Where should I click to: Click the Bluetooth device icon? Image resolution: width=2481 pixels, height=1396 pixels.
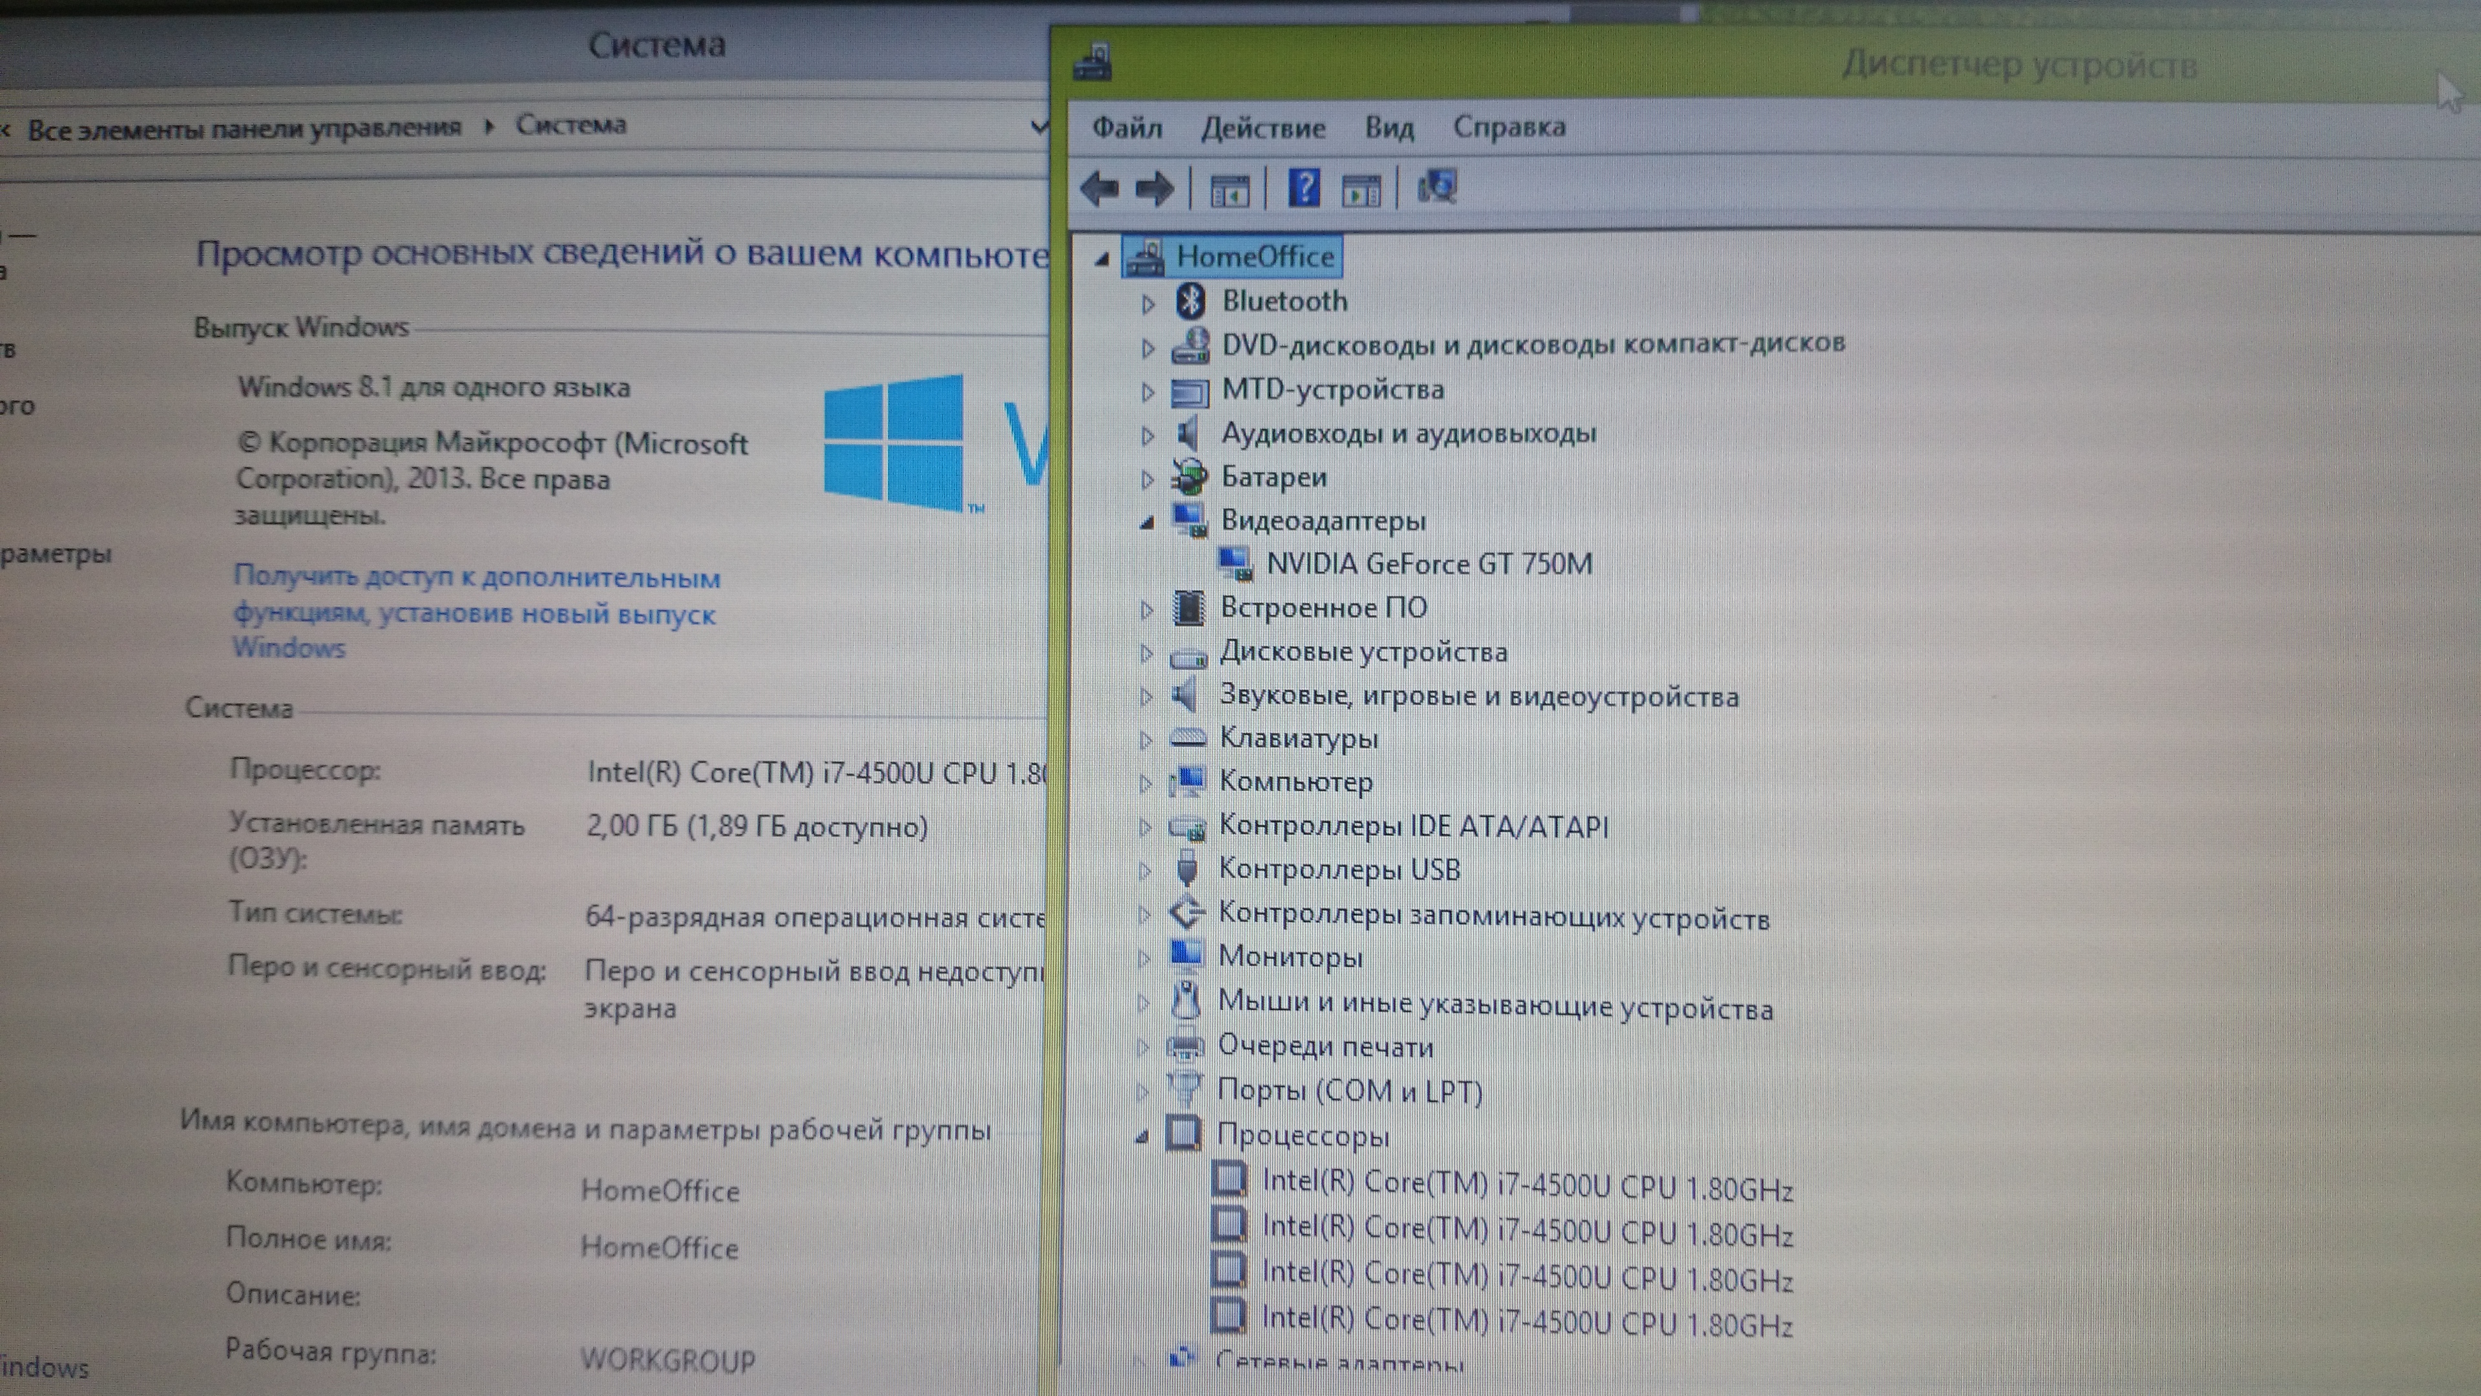(1191, 302)
